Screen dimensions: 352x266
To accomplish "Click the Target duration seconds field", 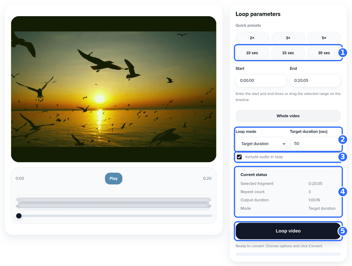I will click(x=315, y=144).
